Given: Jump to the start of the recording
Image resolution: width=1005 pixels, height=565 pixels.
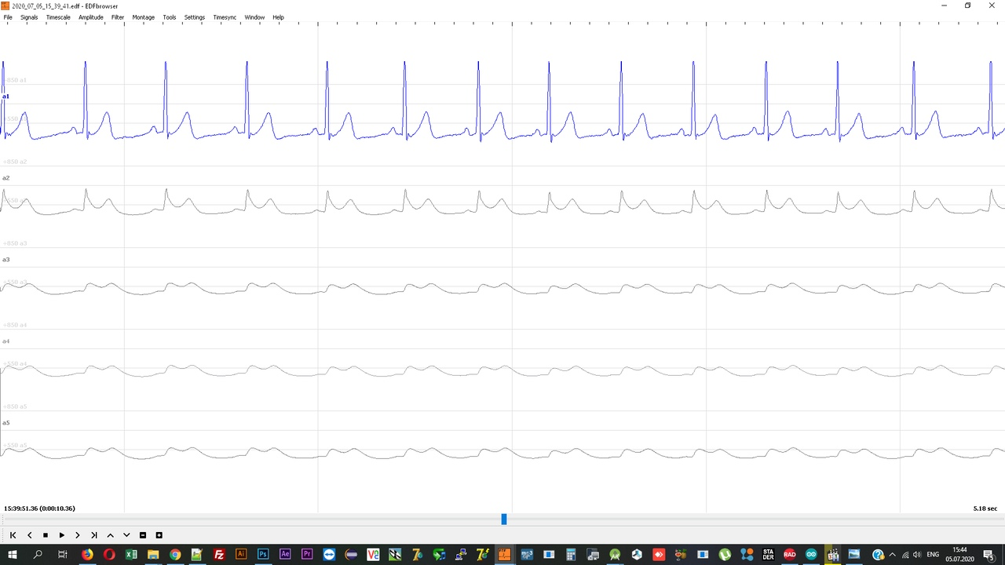Looking at the screenshot, I should click(13, 535).
